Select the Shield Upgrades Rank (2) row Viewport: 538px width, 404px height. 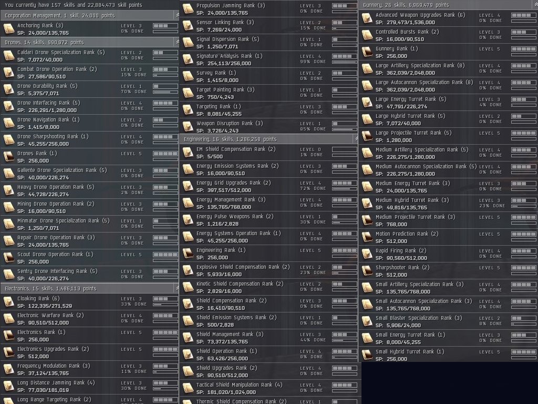point(268,371)
